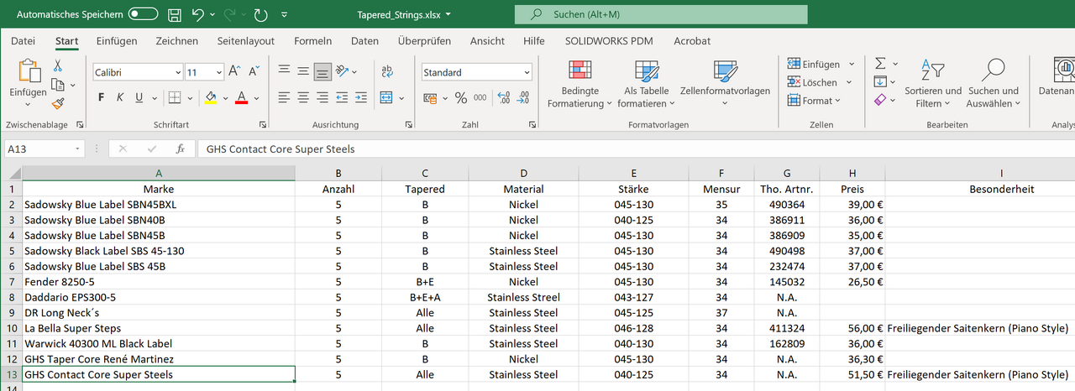Viewport: 1075px width, 391px height.
Task: Toggle Bold (F) formatting
Action: click(x=101, y=97)
